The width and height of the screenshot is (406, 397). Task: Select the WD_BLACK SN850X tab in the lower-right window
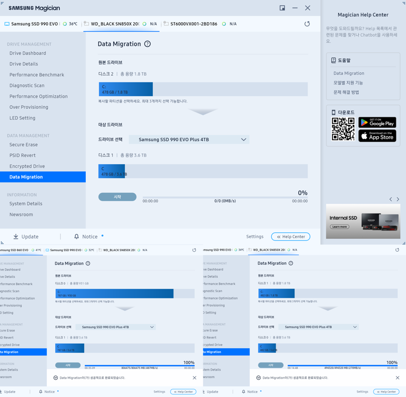(274, 250)
